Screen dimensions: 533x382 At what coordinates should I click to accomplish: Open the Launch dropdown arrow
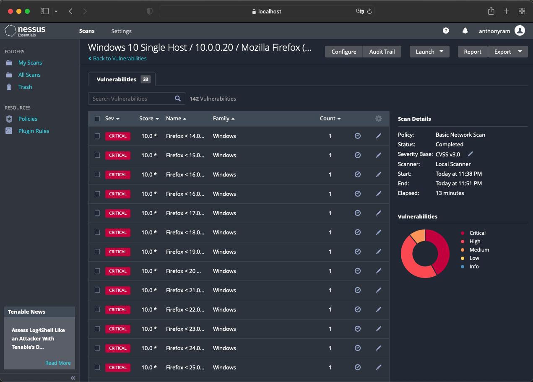point(442,52)
